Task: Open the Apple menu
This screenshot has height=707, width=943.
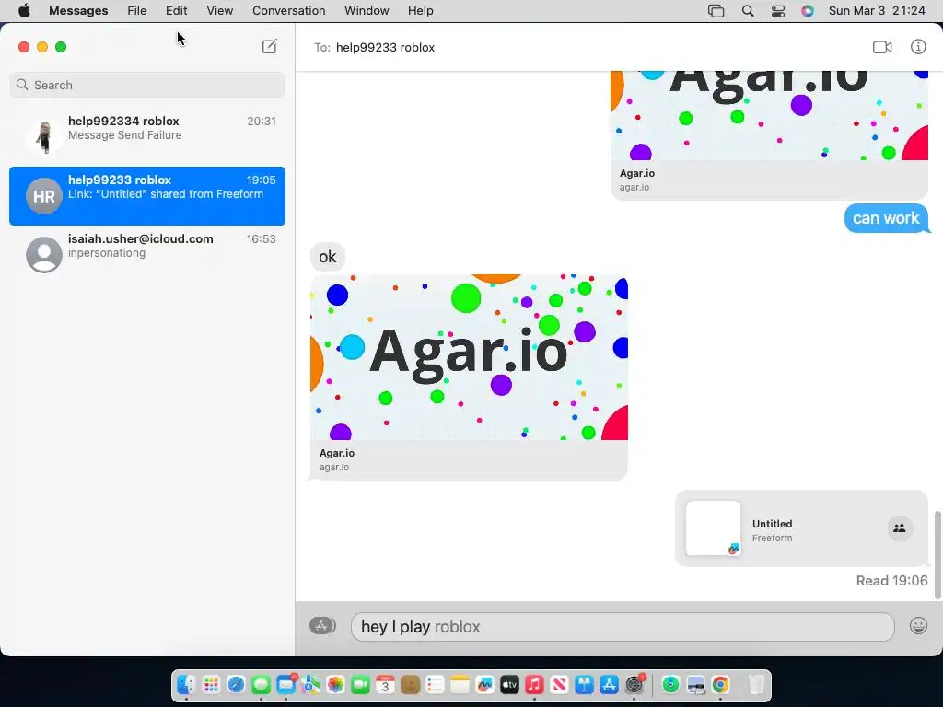Action: point(24,11)
